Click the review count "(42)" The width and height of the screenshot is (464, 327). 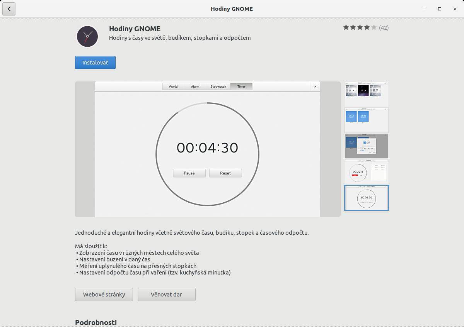[384, 27]
